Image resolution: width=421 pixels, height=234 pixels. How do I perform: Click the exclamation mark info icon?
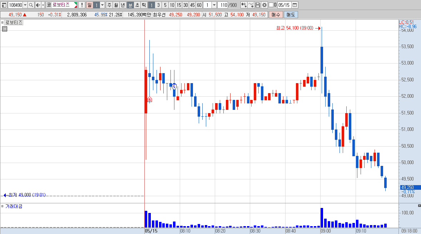(x=82, y=5)
